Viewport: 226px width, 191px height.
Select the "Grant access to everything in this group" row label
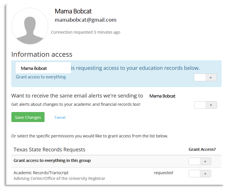pos(52,160)
